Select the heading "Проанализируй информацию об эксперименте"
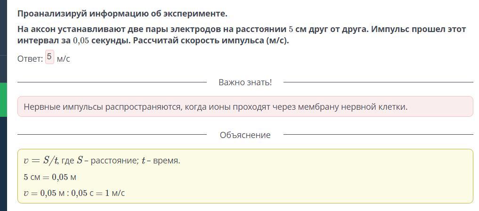 click(x=122, y=13)
